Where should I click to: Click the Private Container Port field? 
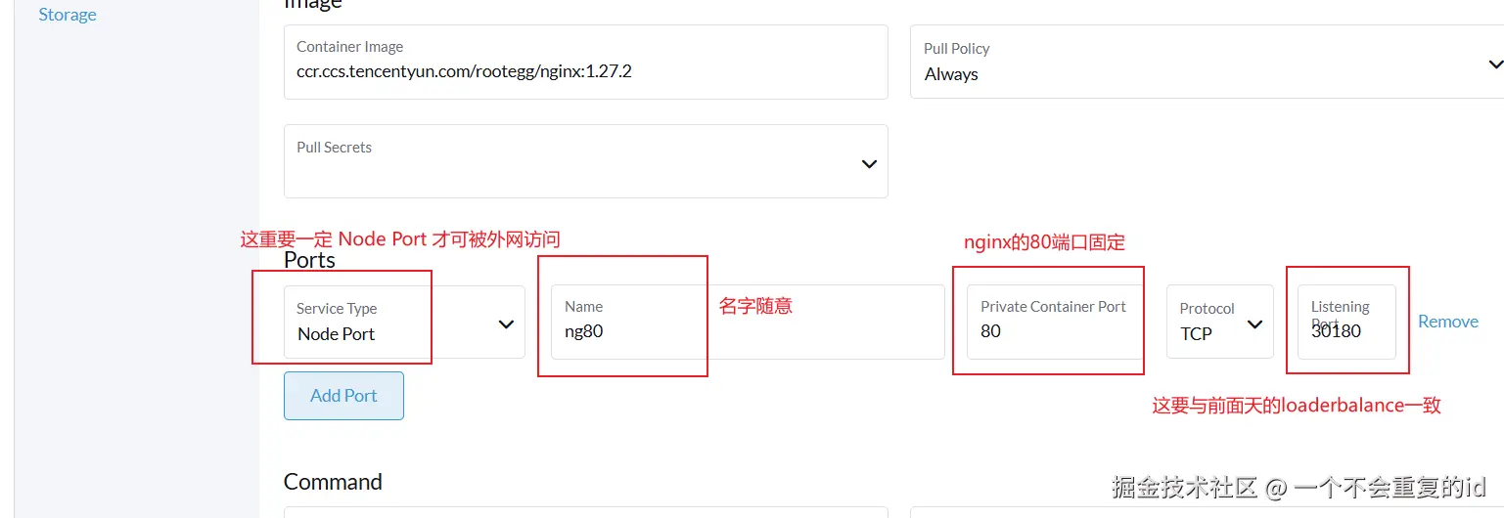1054,331
